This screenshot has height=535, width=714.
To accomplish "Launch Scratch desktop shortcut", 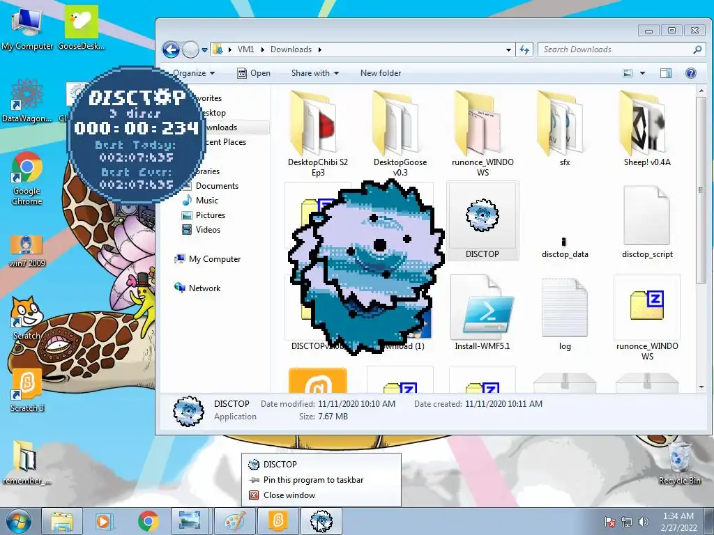I will [26, 318].
